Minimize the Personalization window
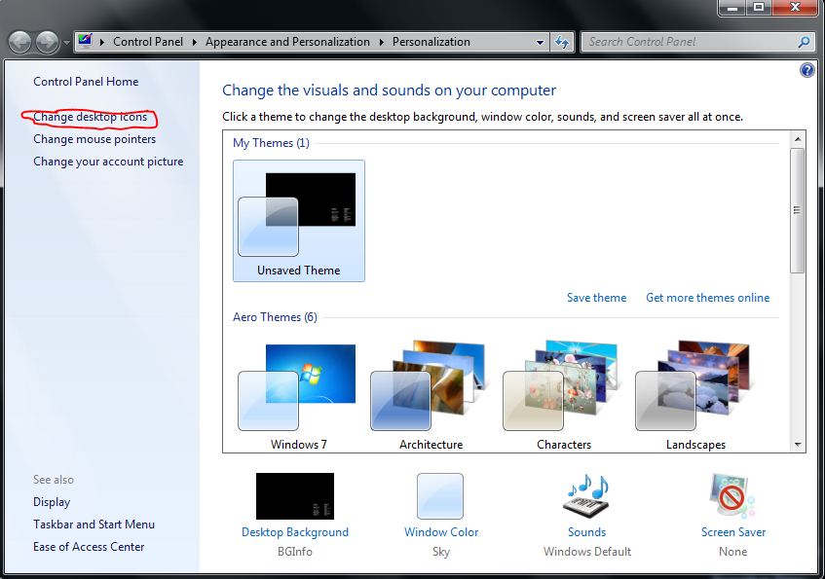This screenshot has width=825, height=579. (732, 7)
